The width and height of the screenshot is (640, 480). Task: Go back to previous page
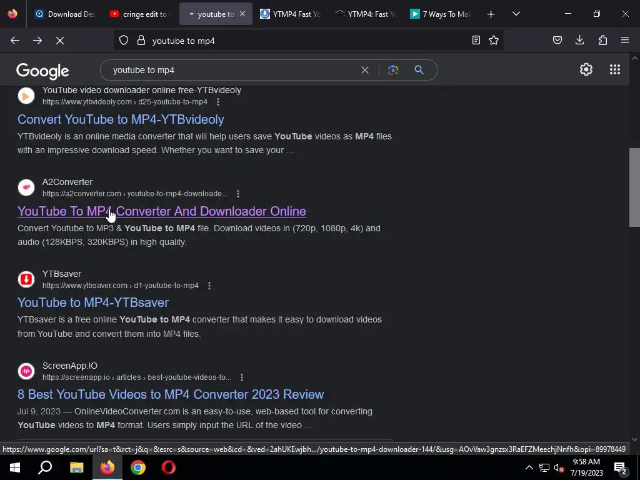[15, 41]
